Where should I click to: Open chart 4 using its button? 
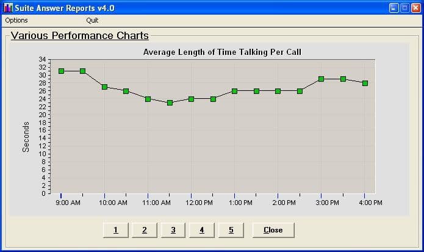202,230
